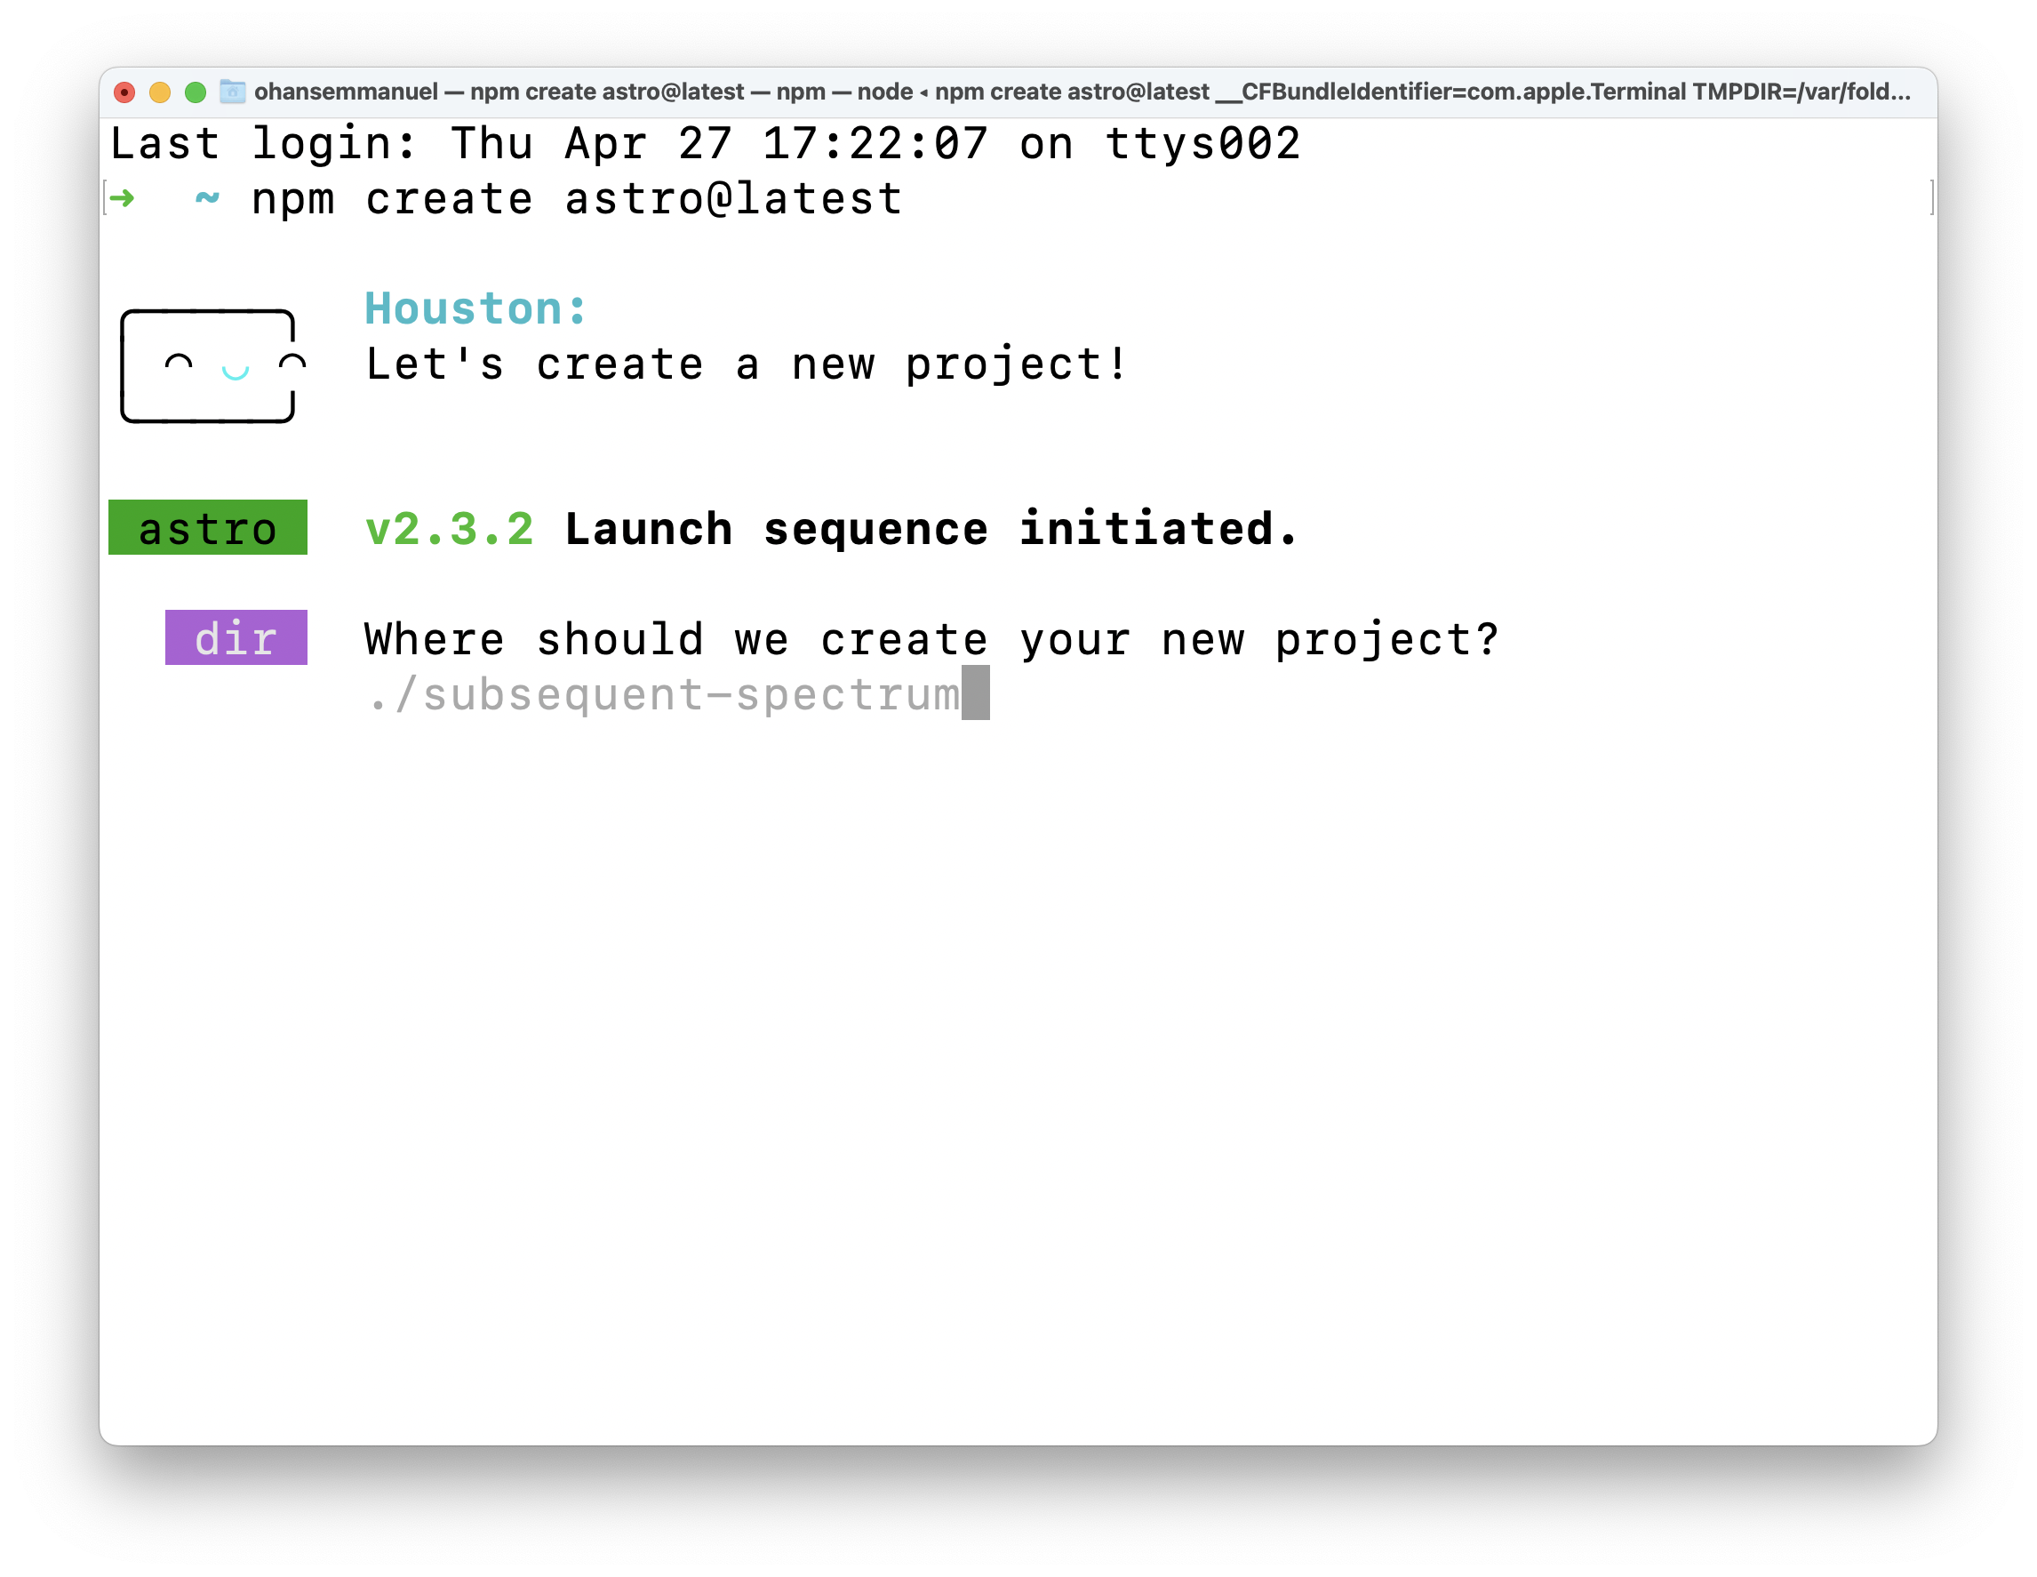
Task: Click the window title showing npm create astro@latest
Action: point(606,92)
